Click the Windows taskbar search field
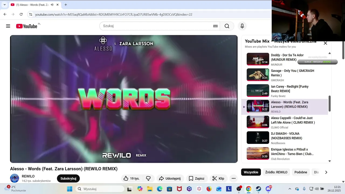This screenshot has width=345, height=194. pos(100,189)
